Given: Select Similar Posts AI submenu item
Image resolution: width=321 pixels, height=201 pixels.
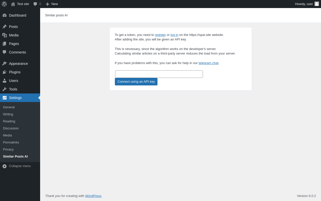Looking at the screenshot, I should 20,157.
